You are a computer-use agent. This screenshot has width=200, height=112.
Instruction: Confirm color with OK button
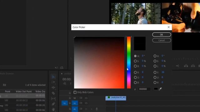[x=162, y=35]
